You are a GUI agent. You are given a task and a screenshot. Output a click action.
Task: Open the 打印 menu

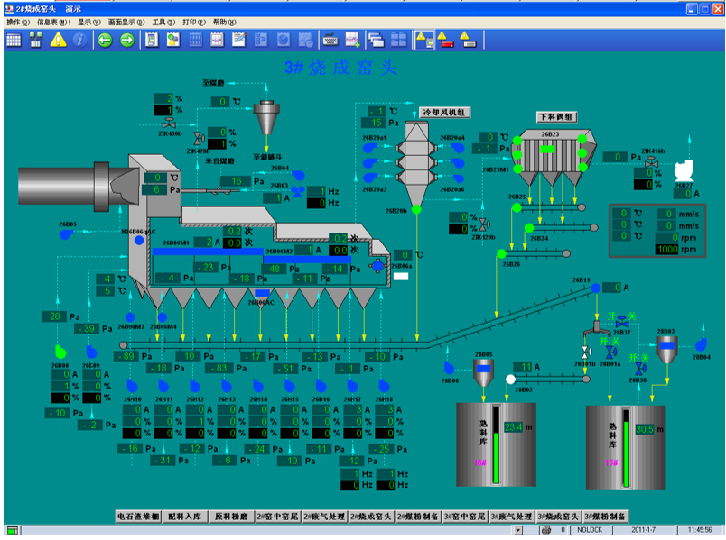[x=194, y=22]
